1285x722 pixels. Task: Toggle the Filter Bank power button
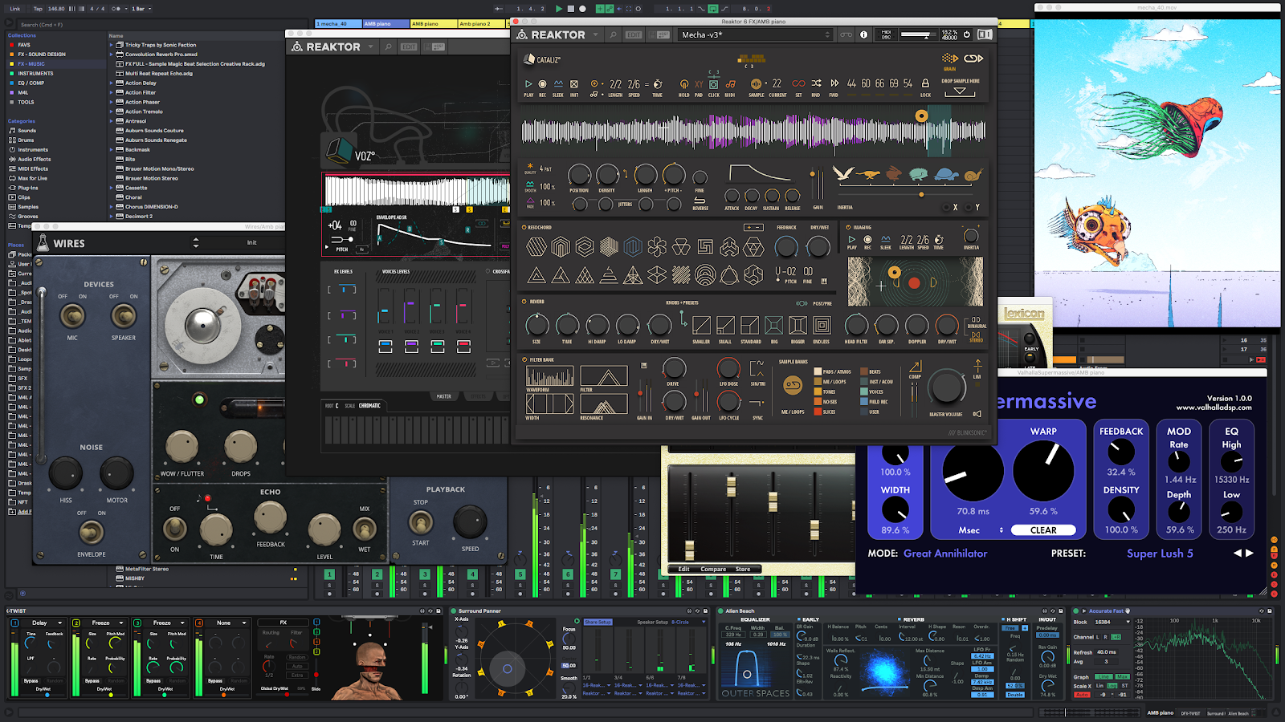pyautogui.click(x=524, y=359)
